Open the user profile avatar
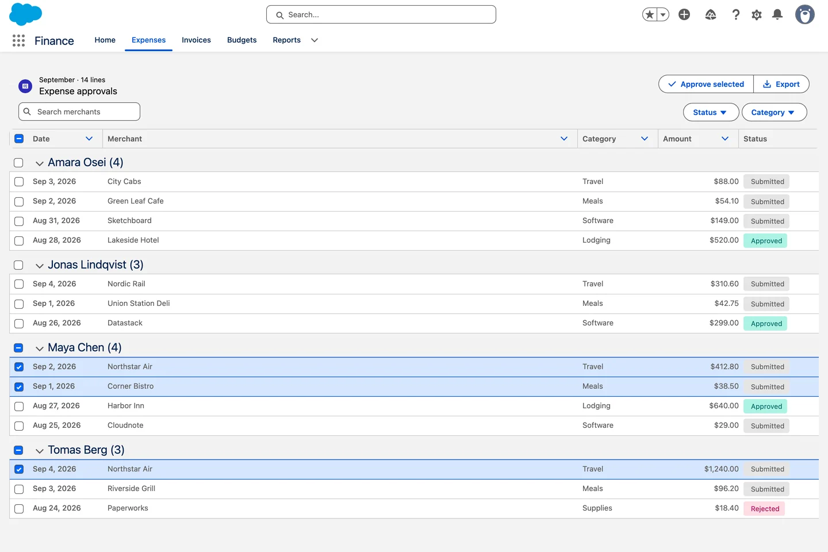 [805, 14]
